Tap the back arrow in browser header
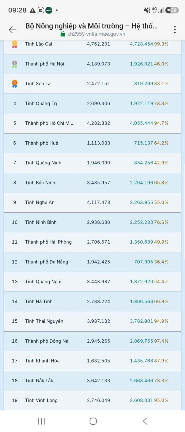Screen dimensions: 185x432 tap(13, 30)
